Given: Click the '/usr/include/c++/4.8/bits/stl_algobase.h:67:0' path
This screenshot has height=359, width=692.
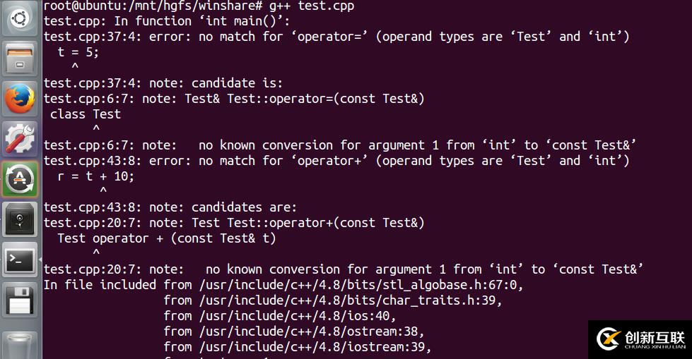Looking at the screenshot, I should coord(360,285).
